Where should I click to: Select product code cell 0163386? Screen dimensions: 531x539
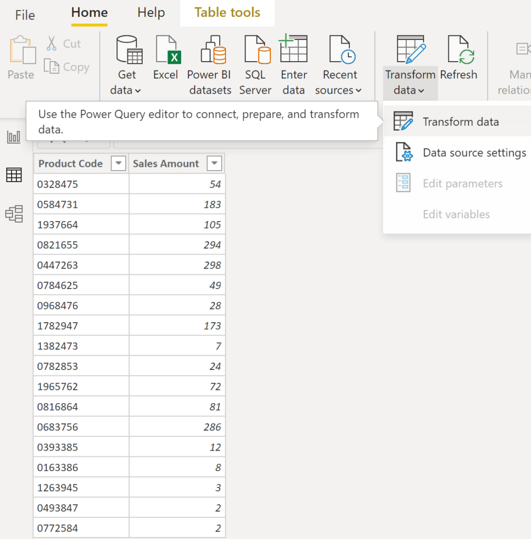pos(81,467)
